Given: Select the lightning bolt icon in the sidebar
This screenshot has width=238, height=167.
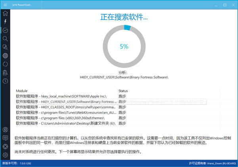Looking at the screenshot, I should coord(5,21).
